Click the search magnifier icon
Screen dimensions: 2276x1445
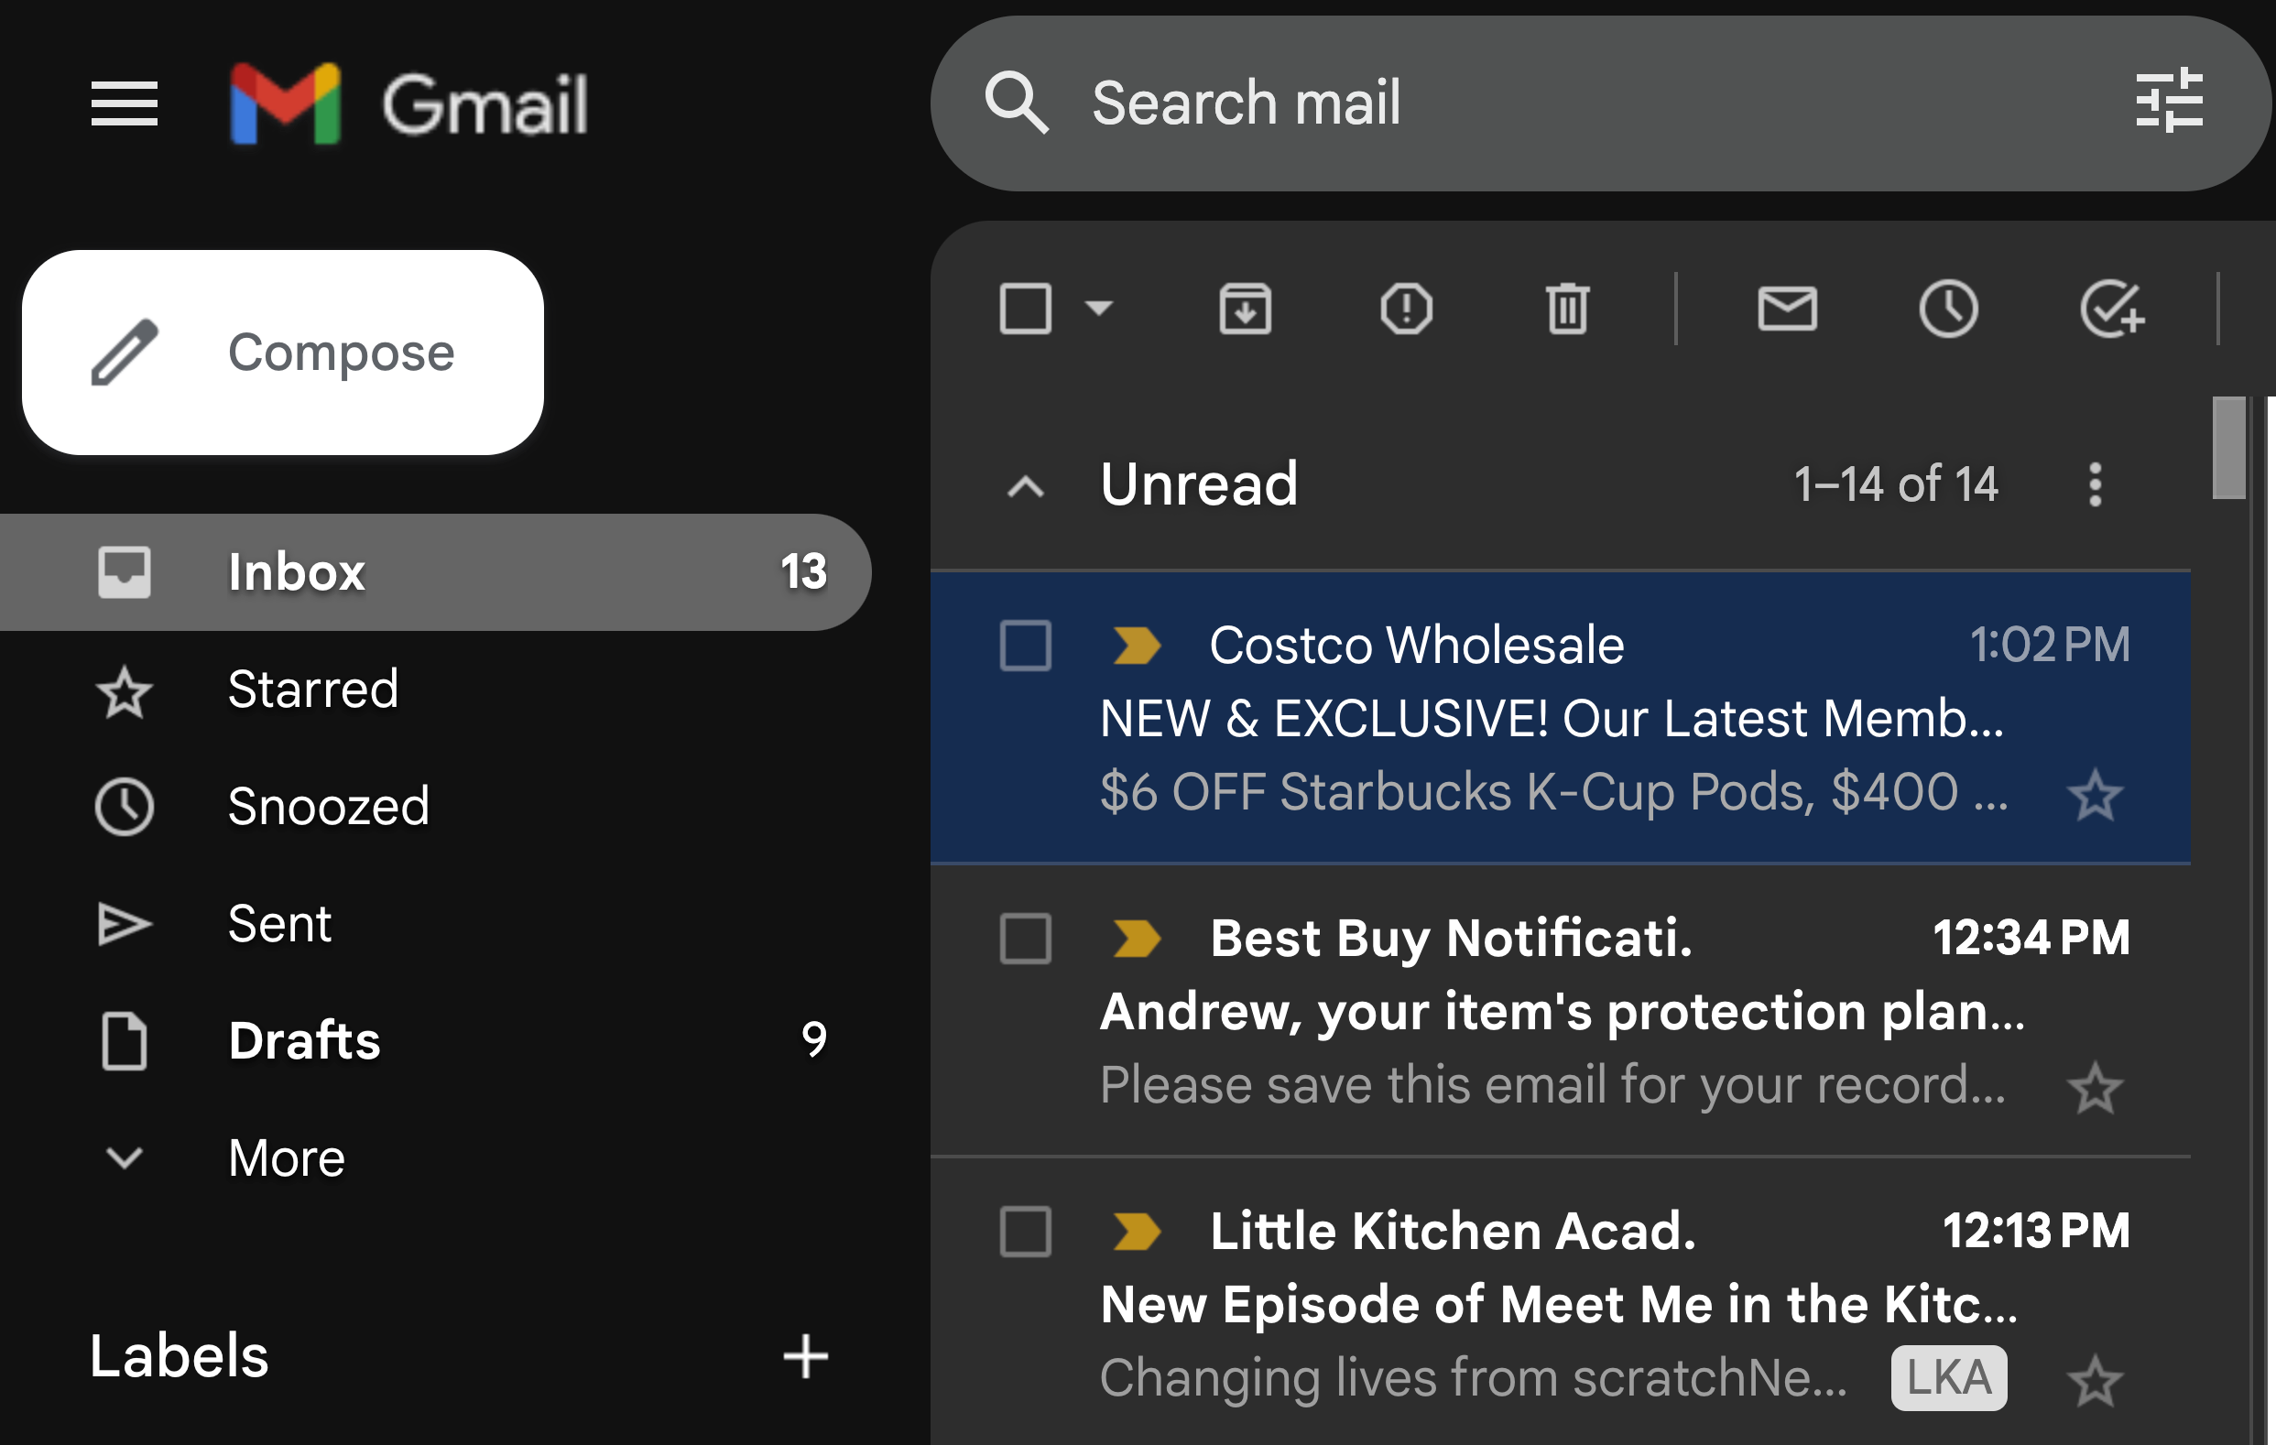point(1016,102)
